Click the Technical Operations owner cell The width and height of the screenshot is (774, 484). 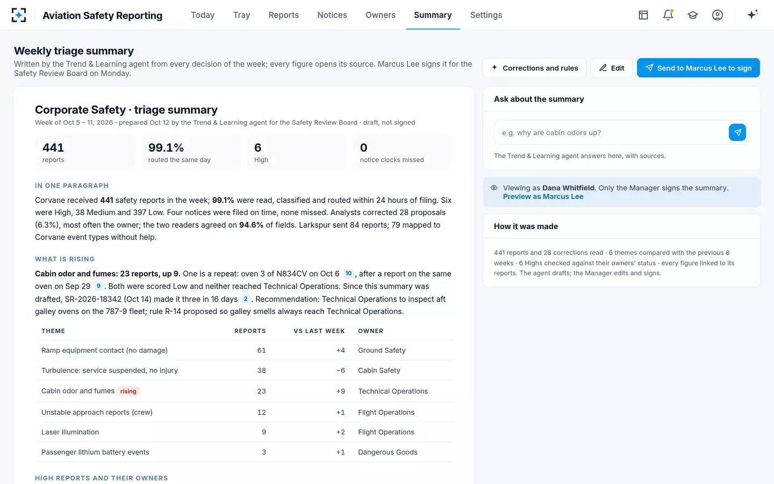393,392
